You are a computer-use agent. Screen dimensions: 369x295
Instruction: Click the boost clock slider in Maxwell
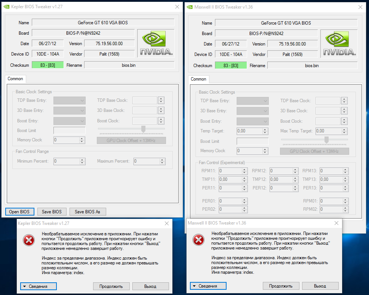coord(326,140)
